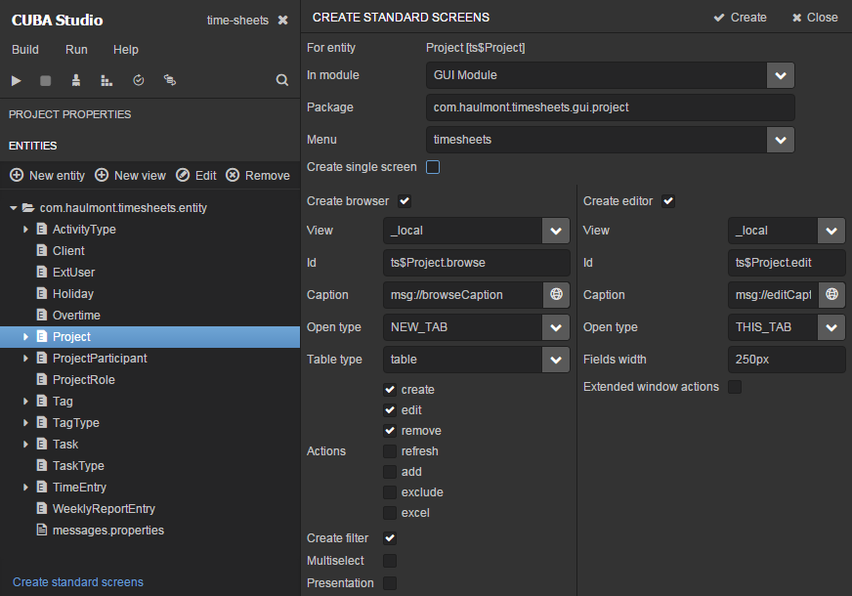The image size is (852, 596).
Task: Click the Remove circle-x icon
Action: 233,175
